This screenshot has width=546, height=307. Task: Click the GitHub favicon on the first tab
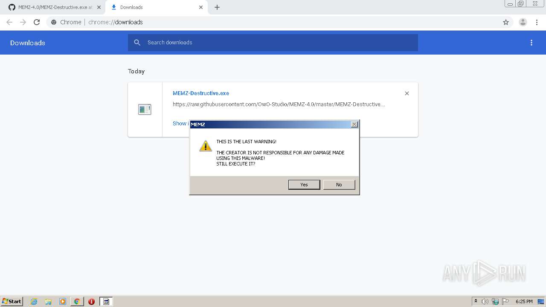12,7
